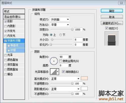Screen dimensions: 126x103
Task: Open the 外发光 settings entry
Action: [11, 31]
